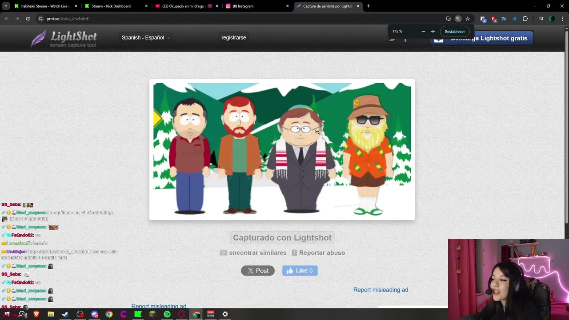Bookmark this page with the star icon
The width and height of the screenshot is (569, 320).
pos(468,19)
